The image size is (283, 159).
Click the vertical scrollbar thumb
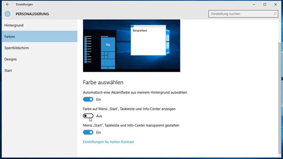[x=280, y=97]
